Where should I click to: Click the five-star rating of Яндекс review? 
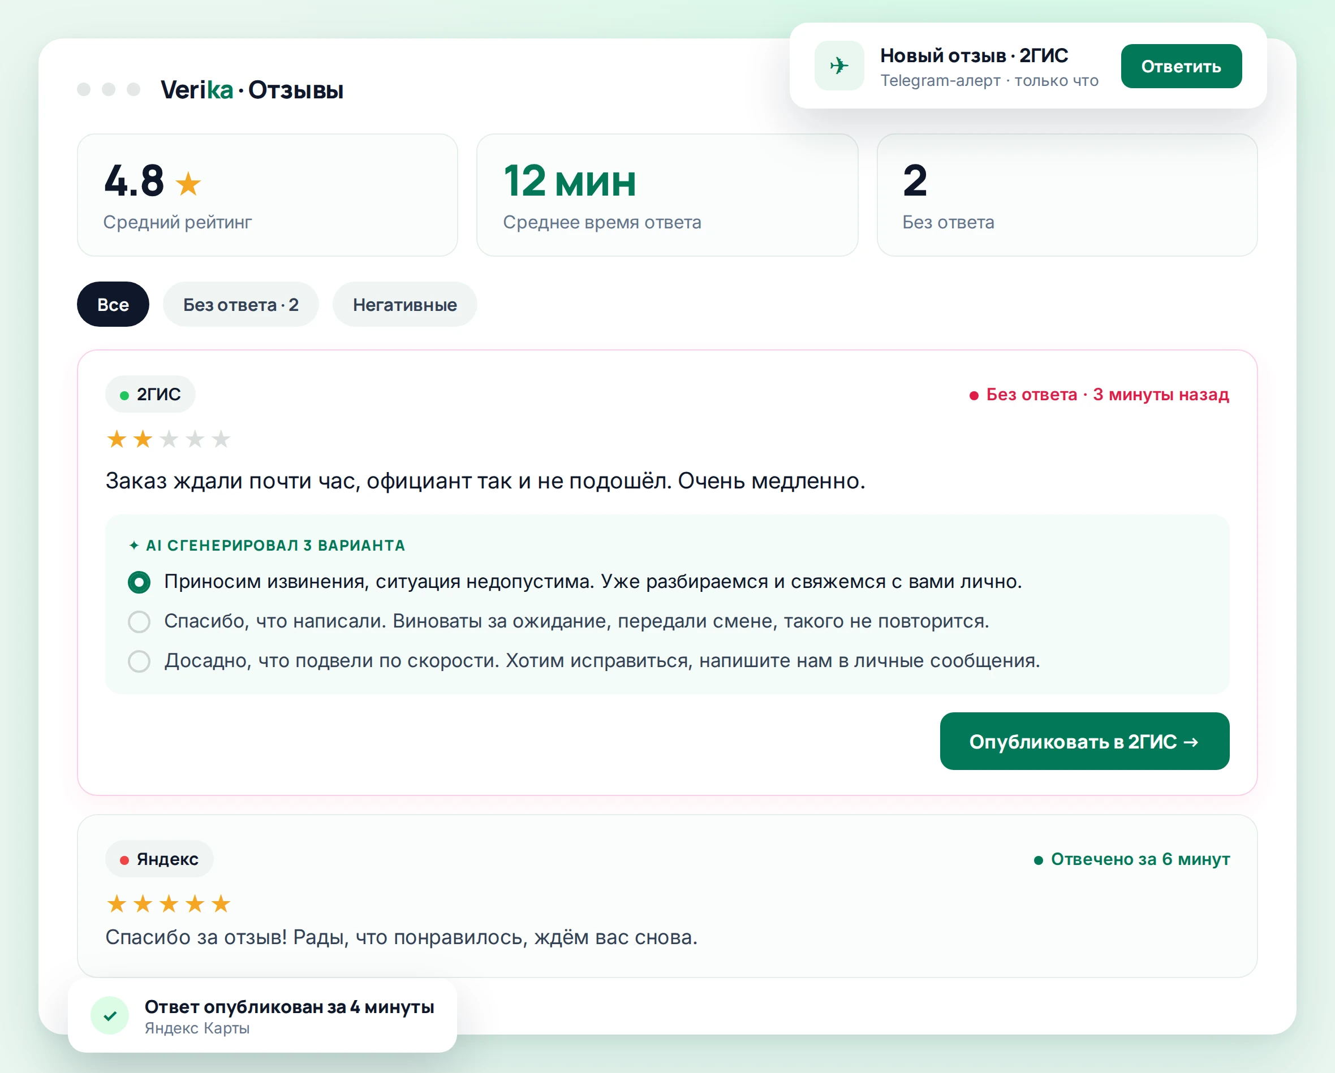click(x=169, y=903)
